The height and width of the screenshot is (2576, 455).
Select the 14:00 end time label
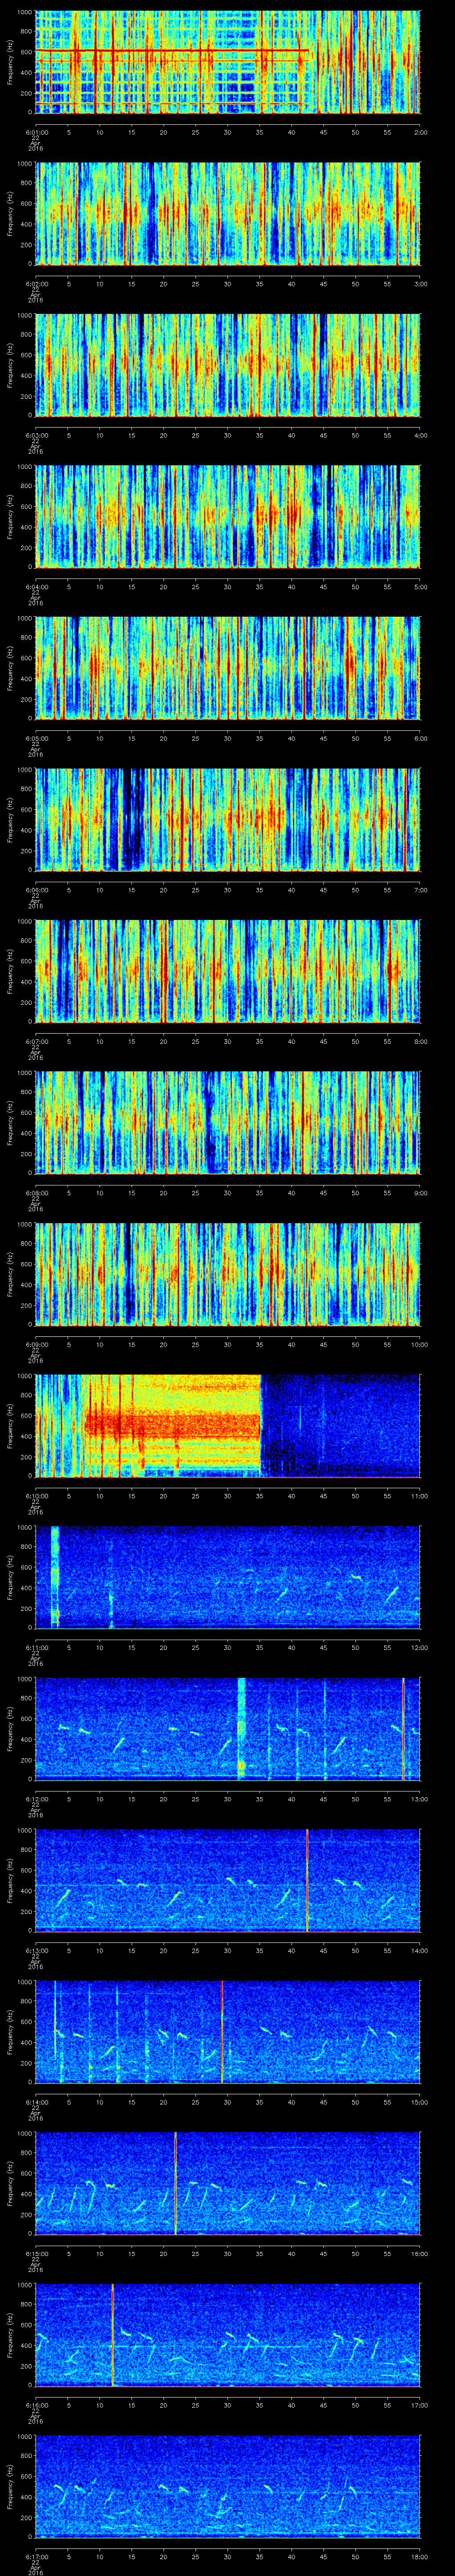coord(419,1951)
